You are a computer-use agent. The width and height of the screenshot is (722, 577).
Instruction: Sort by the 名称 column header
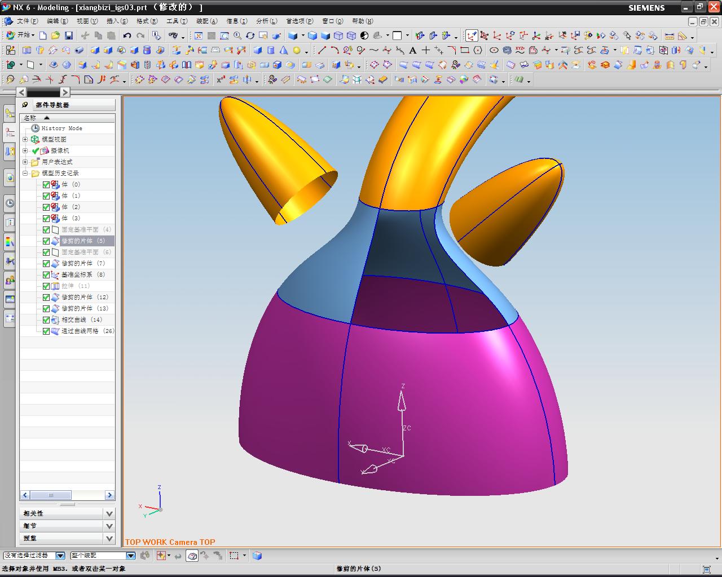tap(67, 118)
